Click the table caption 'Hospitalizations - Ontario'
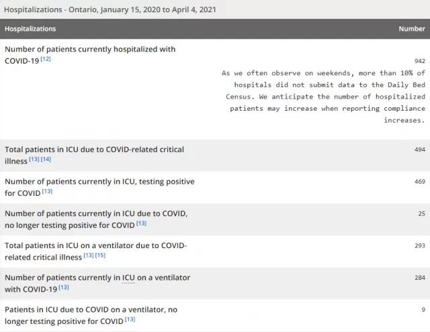This screenshot has width=430, height=332. point(110,9)
